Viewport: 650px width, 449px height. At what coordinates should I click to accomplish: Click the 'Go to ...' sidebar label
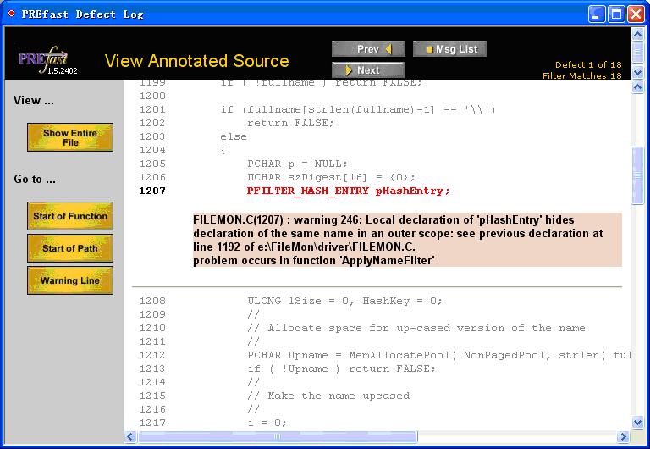click(x=35, y=180)
